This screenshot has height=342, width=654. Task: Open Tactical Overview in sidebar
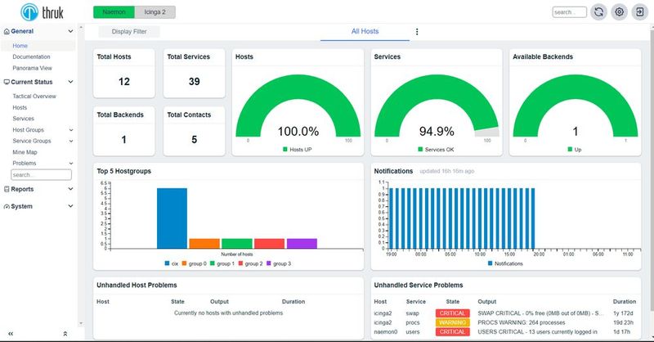pos(34,97)
